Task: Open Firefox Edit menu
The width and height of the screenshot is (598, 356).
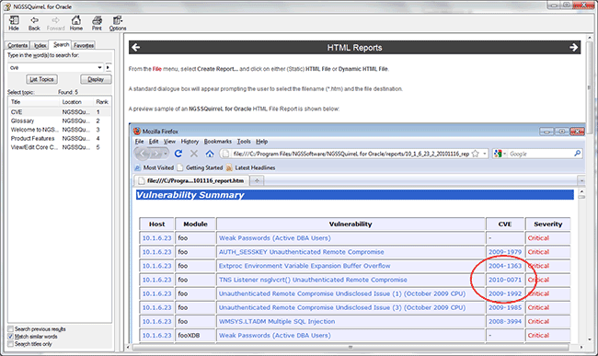Action: tap(154, 142)
